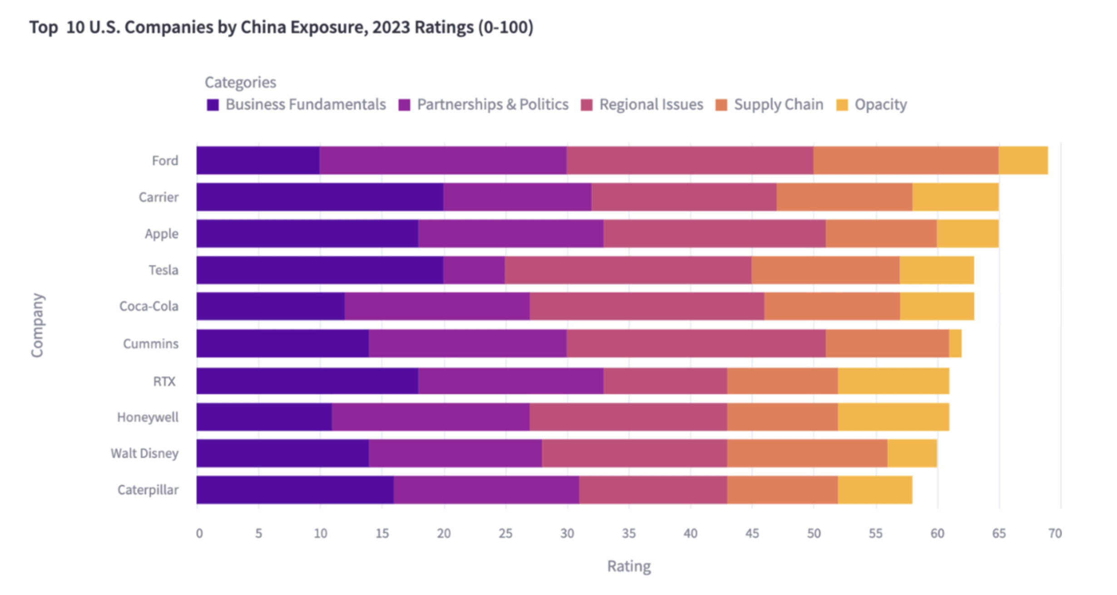Select Apple's Business Fundamentals bar segment
This screenshot has width=1117, height=595.
(307, 234)
